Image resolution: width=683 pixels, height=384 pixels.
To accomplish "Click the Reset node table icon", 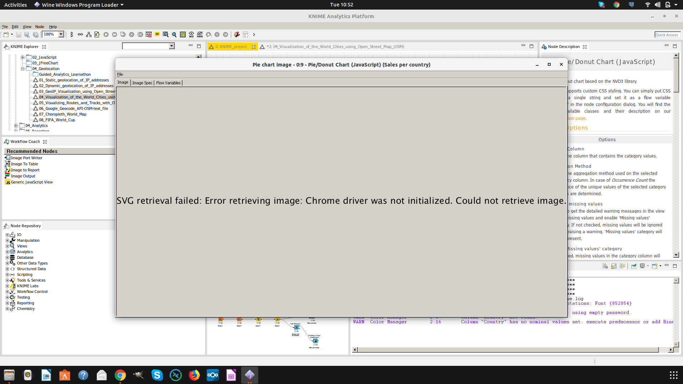I will coord(149,34).
